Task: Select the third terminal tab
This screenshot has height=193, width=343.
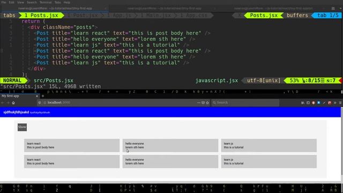Action: [273, 9]
